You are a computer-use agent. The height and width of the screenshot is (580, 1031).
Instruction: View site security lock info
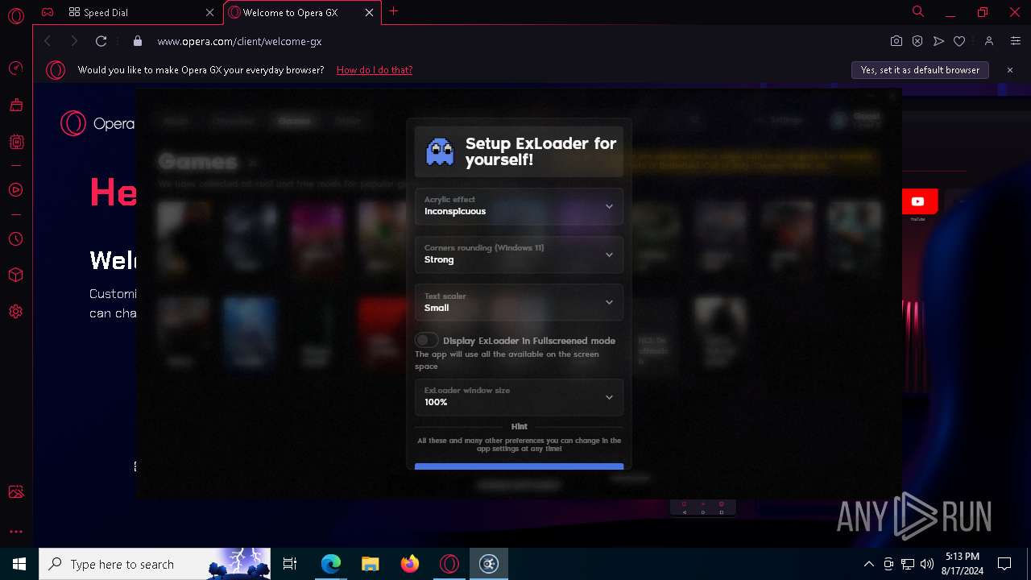(x=137, y=41)
